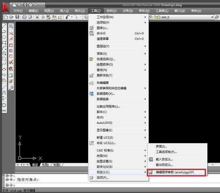Open the 文件(F) menu
The image size is (220, 193).
(x=18, y=11)
